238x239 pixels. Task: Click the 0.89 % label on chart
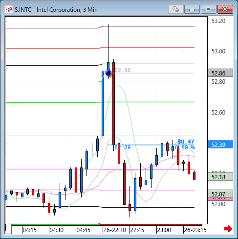[185, 147]
